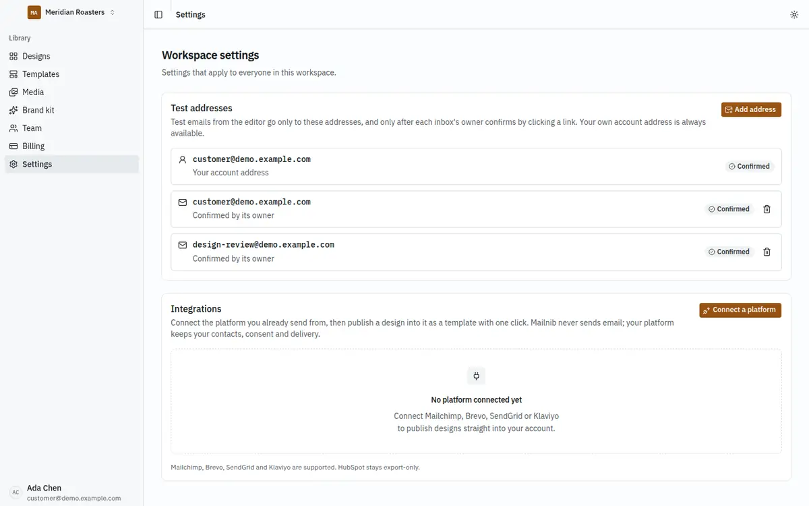The image size is (809, 506).
Task: Click the Test addresses heading
Action: 202,108
